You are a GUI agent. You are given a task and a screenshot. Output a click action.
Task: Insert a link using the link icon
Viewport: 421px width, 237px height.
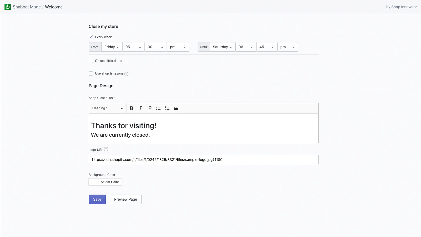point(149,108)
